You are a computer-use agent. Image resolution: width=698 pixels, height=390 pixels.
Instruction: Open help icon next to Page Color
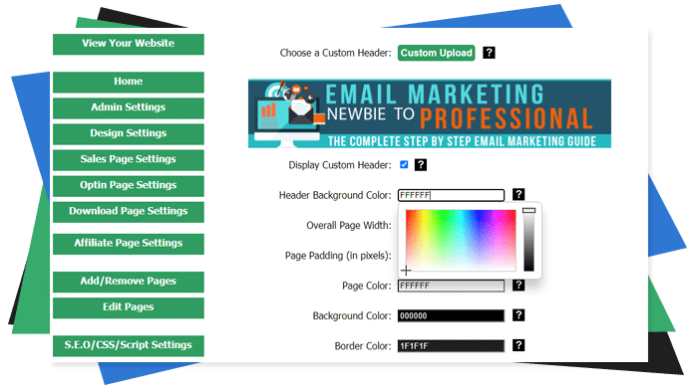519,285
